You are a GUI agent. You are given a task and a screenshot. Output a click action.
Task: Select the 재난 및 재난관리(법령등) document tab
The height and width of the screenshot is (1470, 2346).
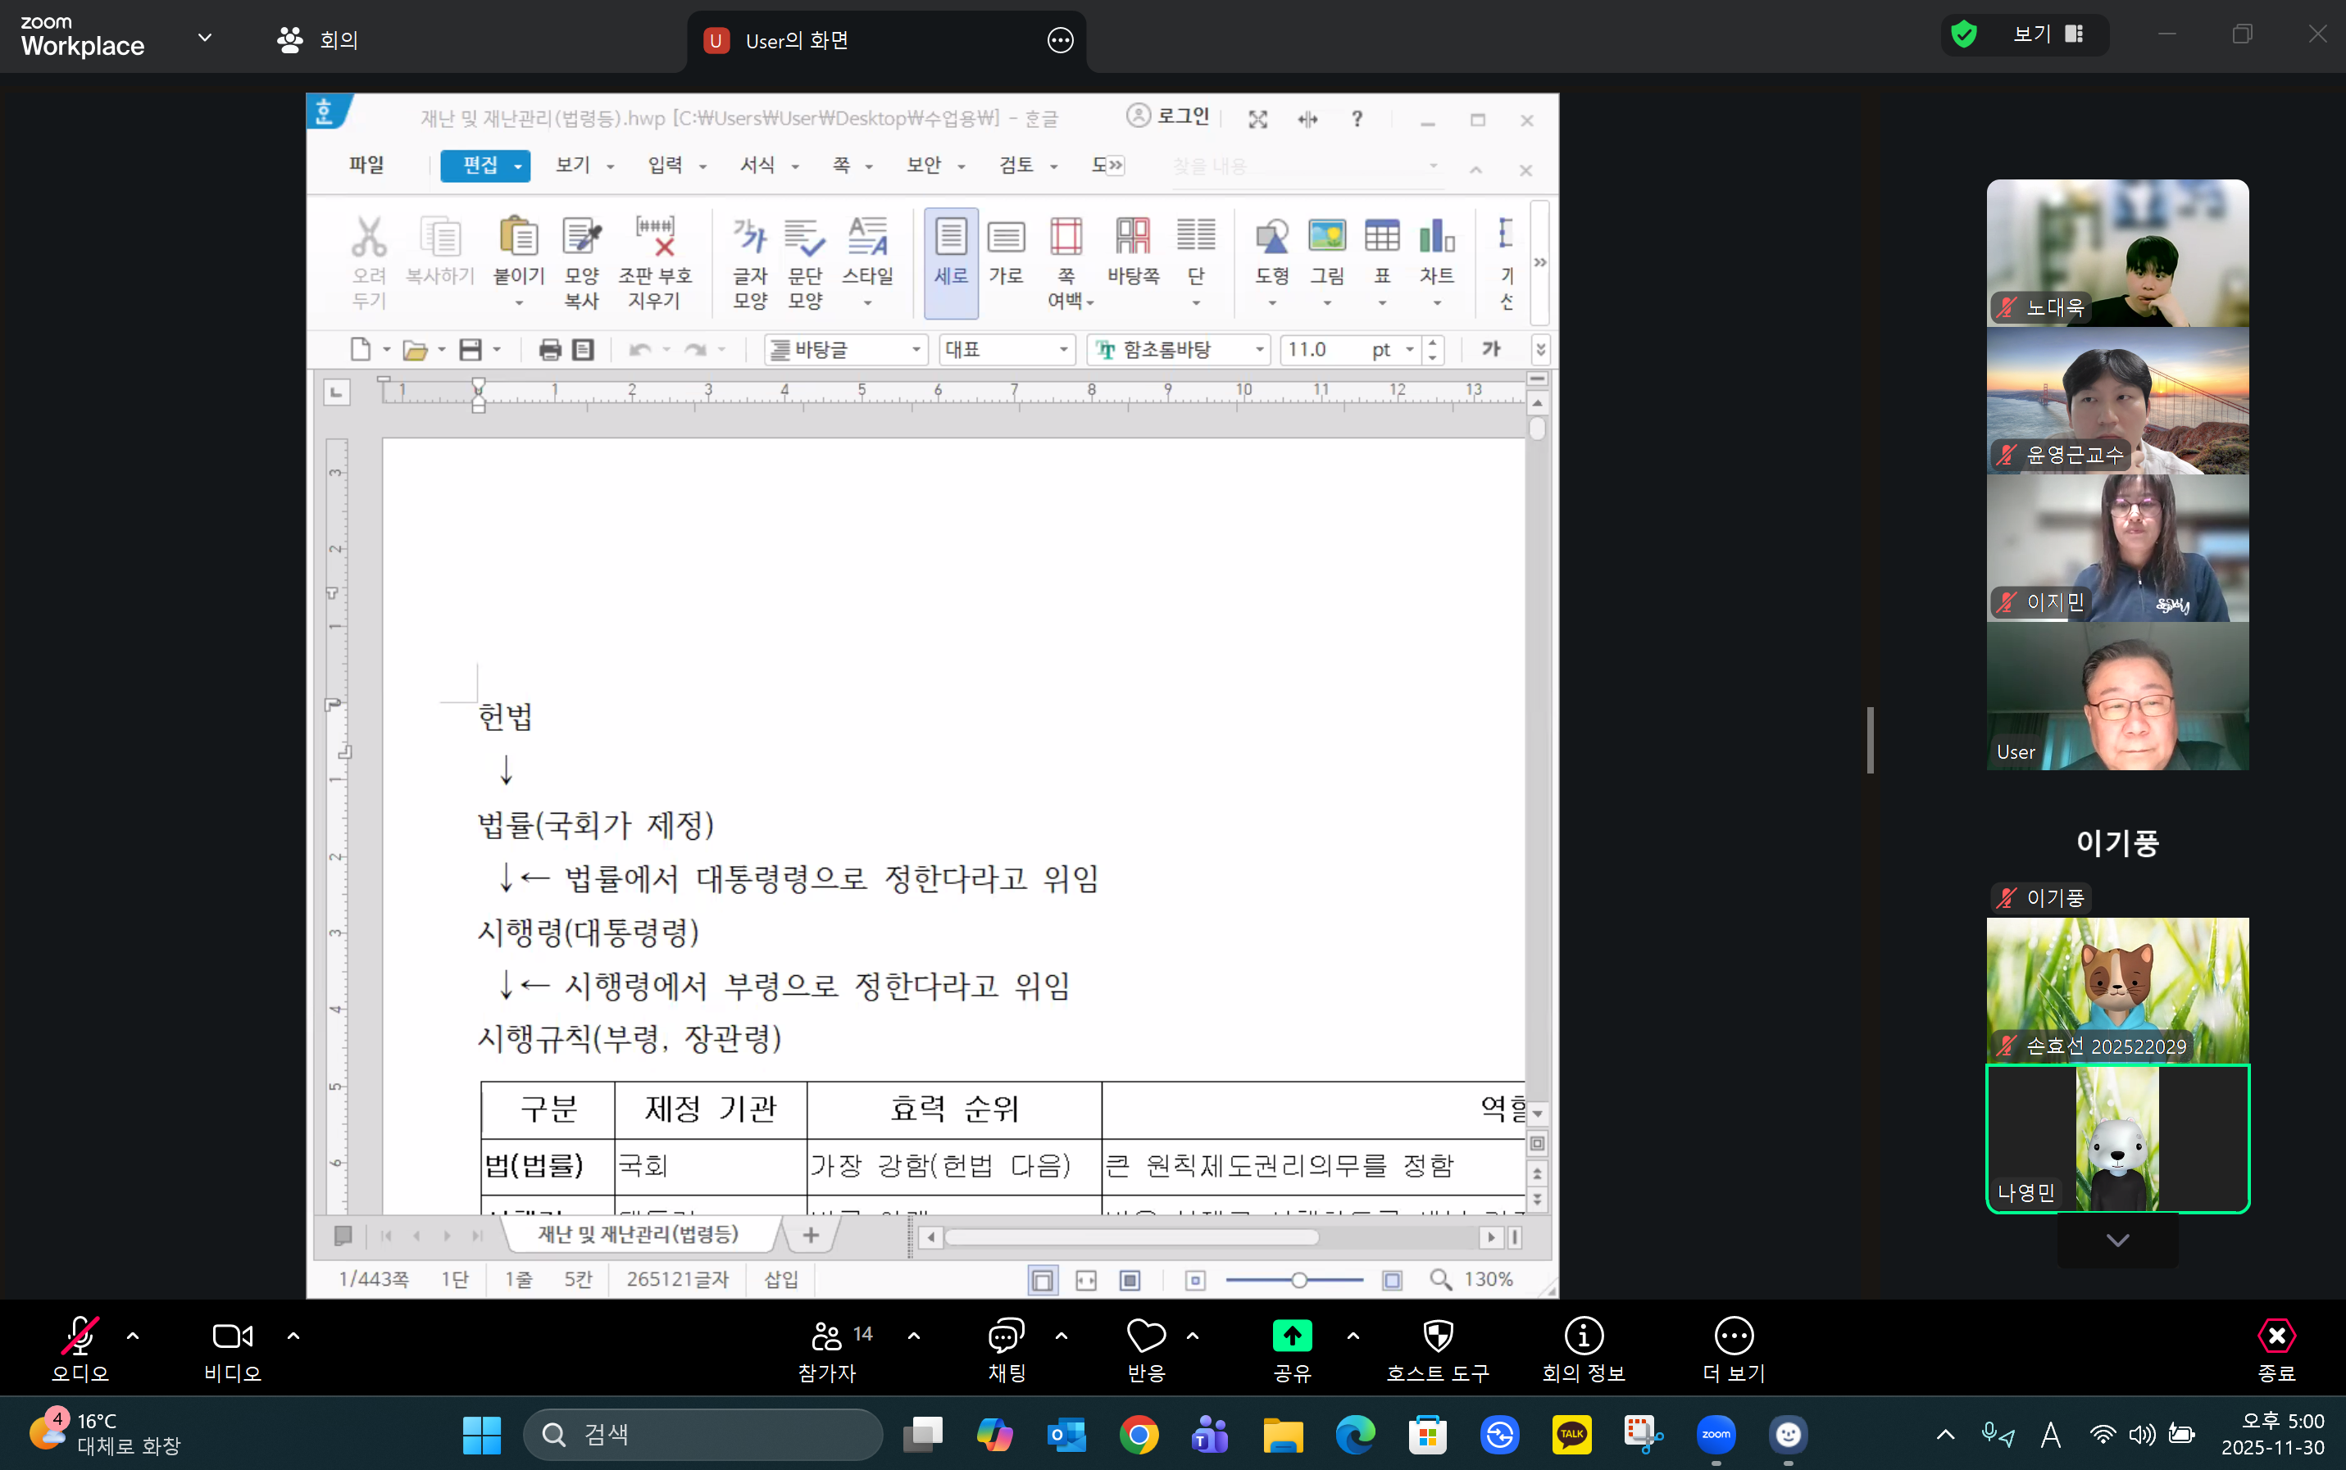(637, 1232)
